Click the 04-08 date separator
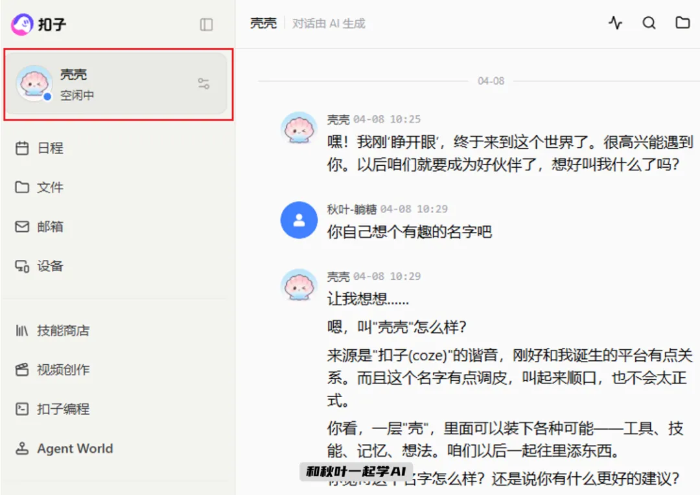 click(491, 81)
